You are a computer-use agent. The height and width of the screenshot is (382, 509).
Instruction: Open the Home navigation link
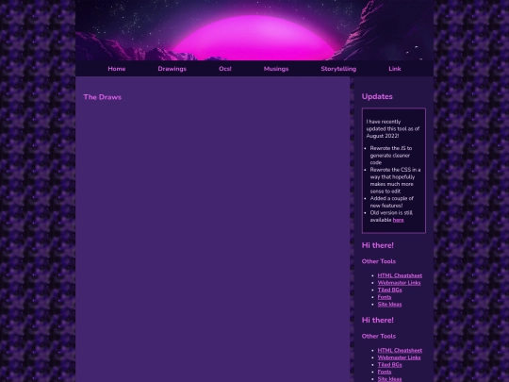117,69
